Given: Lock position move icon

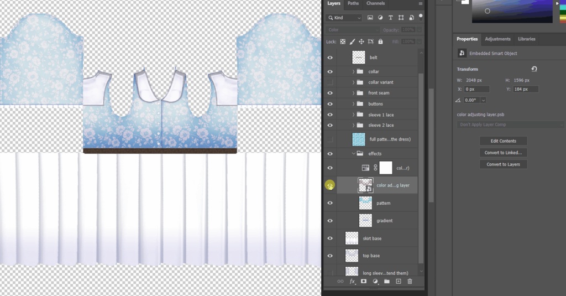Looking at the screenshot, I should click(x=361, y=41).
